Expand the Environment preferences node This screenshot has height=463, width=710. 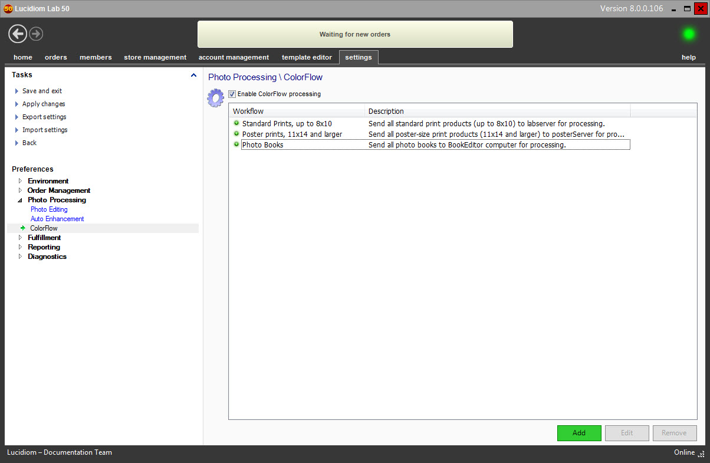tap(21, 180)
